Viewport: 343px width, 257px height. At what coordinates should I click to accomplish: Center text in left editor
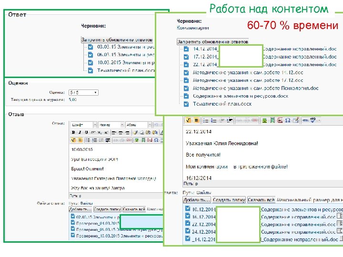[121, 133]
